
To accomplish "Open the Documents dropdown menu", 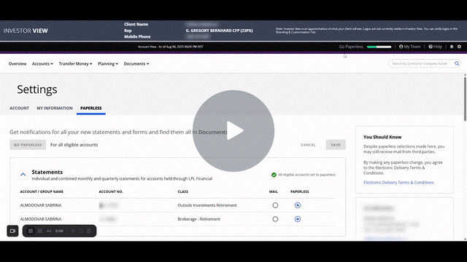I will [x=136, y=63].
